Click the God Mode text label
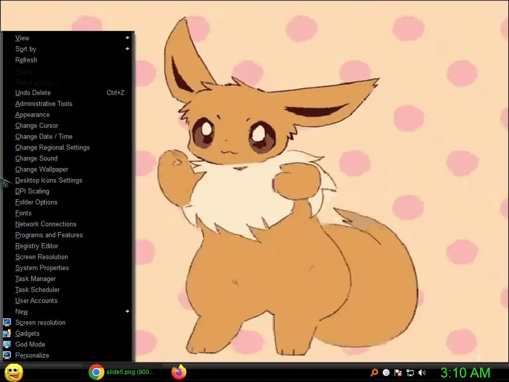509x382 pixels. click(30, 344)
